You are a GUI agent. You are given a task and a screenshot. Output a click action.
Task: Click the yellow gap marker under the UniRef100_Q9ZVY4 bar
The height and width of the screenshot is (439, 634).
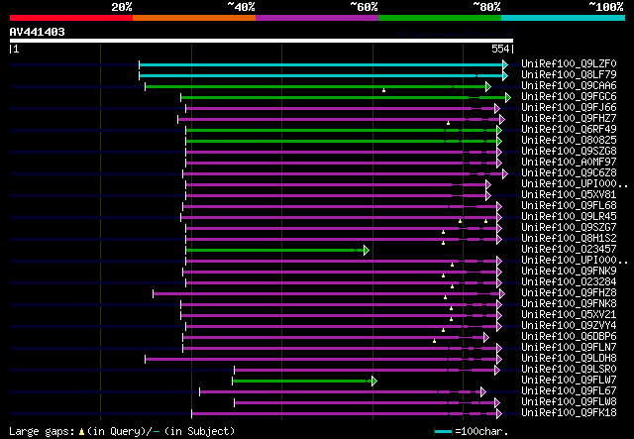[443, 331]
